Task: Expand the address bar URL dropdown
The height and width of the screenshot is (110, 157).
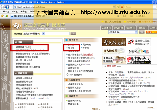Action: pyautogui.click(x=114, y=7)
